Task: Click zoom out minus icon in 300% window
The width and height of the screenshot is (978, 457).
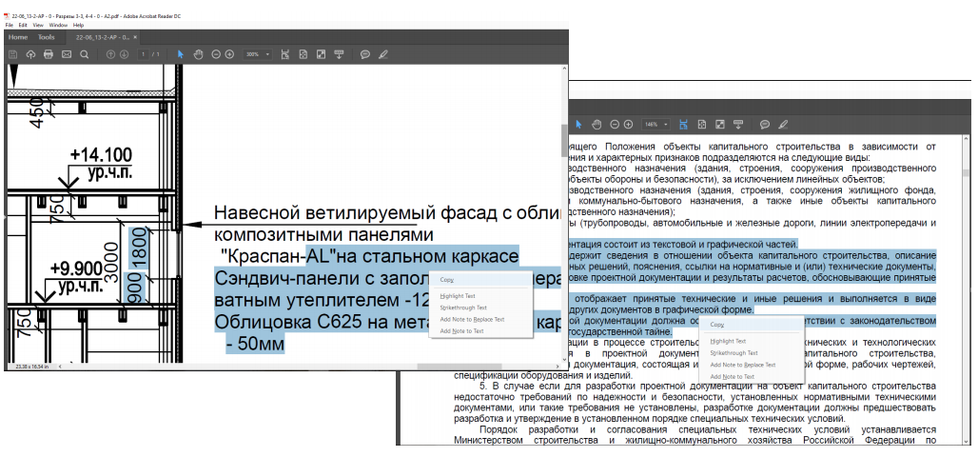Action: [x=216, y=54]
